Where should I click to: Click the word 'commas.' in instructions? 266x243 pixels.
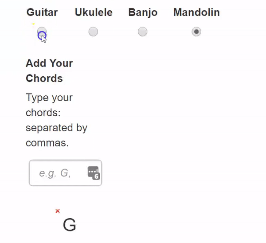pos(47,143)
